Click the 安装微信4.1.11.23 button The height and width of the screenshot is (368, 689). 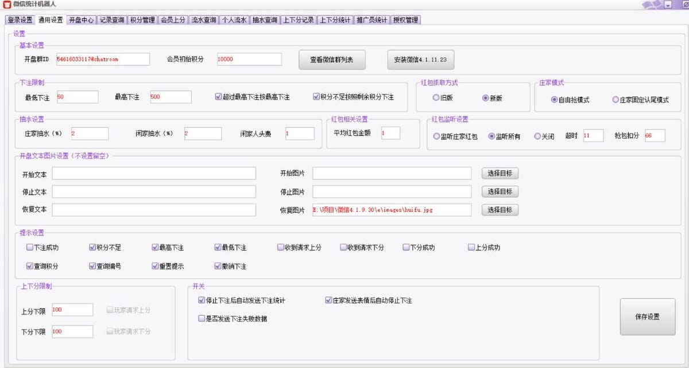tap(420, 60)
